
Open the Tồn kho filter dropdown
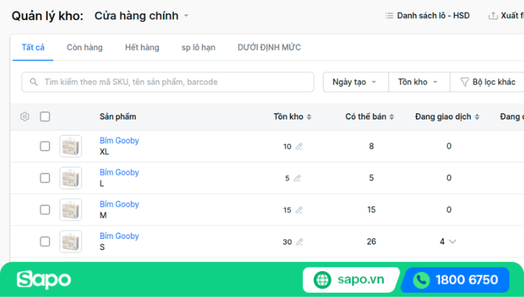(x=419, y=82)
